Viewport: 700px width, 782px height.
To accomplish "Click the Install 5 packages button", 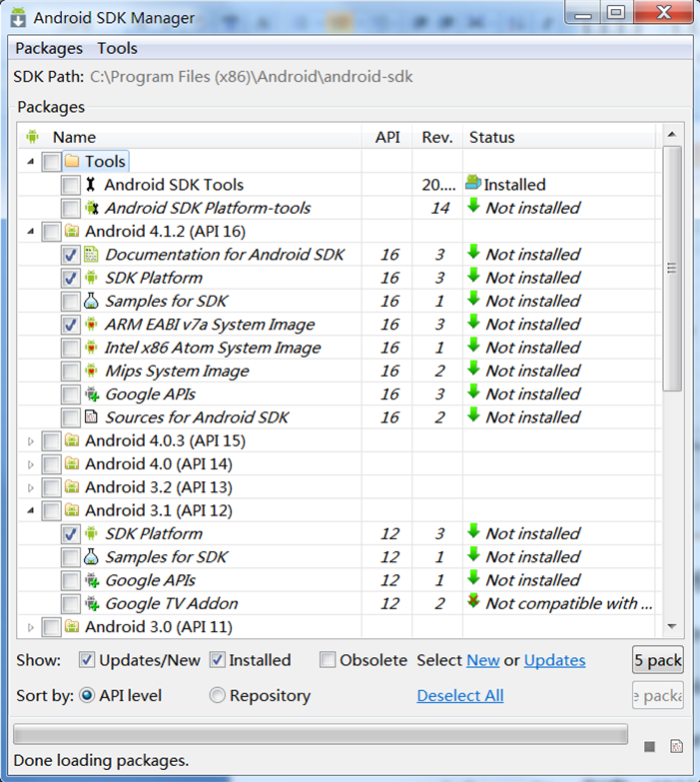I will point(658,660).
